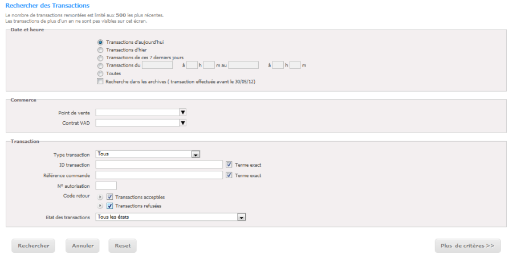The width and height of the screenshot is (513, 259).
Task: Toggle Terme exact for ID transaction
Action: click(229, 165)
